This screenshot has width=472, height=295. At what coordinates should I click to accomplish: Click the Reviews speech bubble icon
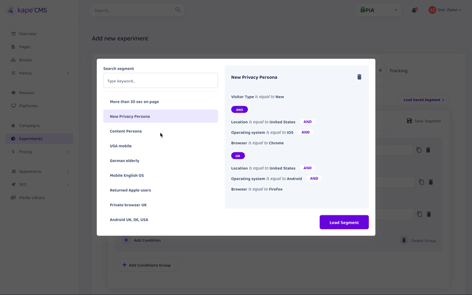13,93
